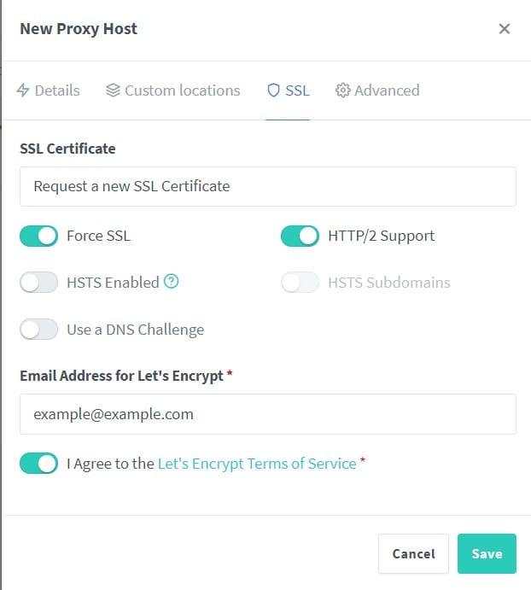This screenshot has height=590, width=531.
Task: Toggle the Let's Encrypt agreement switch
Action: coord(38,463)
